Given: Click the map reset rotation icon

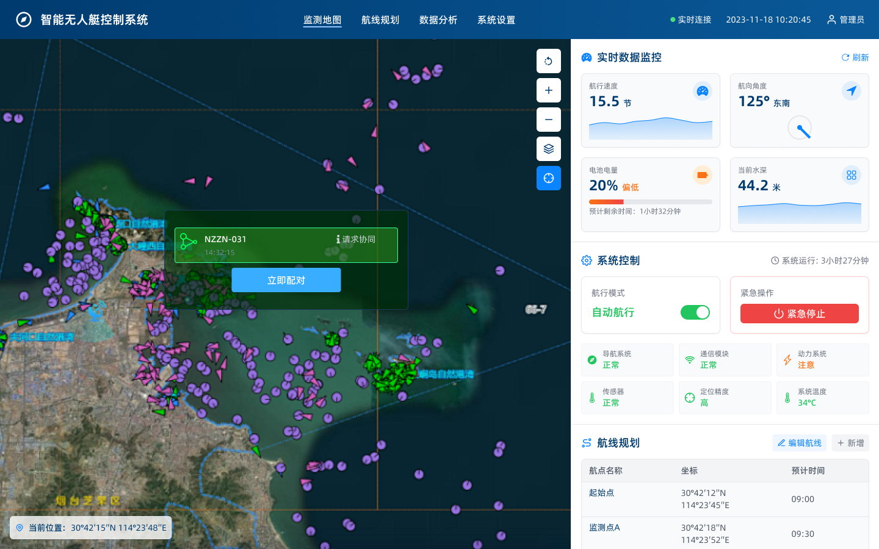Looking at the screenshot, I should 548,61.
